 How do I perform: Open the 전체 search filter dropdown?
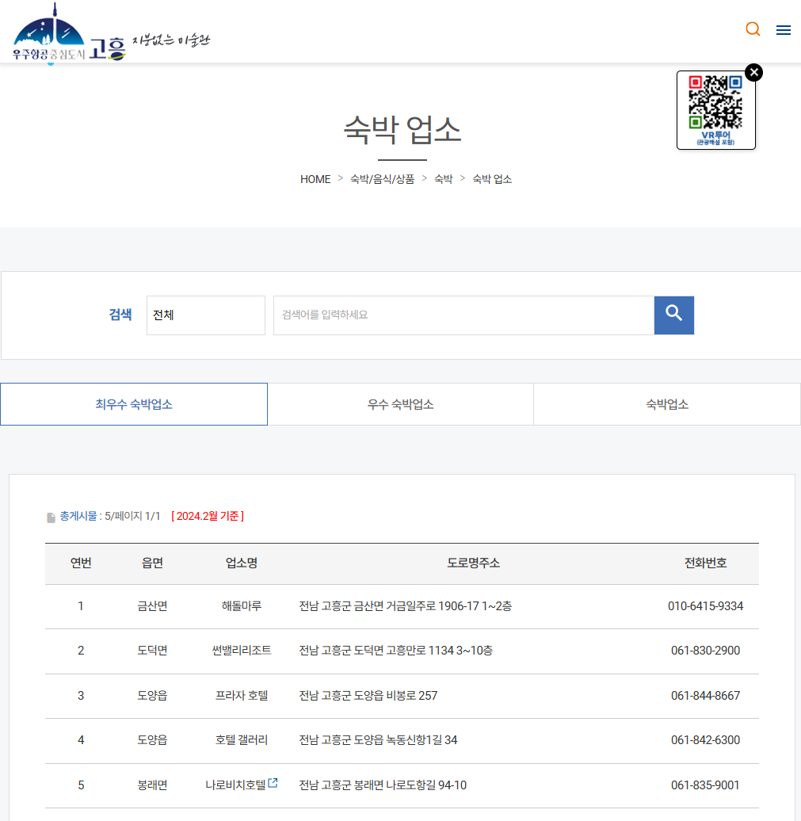pyautogui.click(x=205, y=315)
